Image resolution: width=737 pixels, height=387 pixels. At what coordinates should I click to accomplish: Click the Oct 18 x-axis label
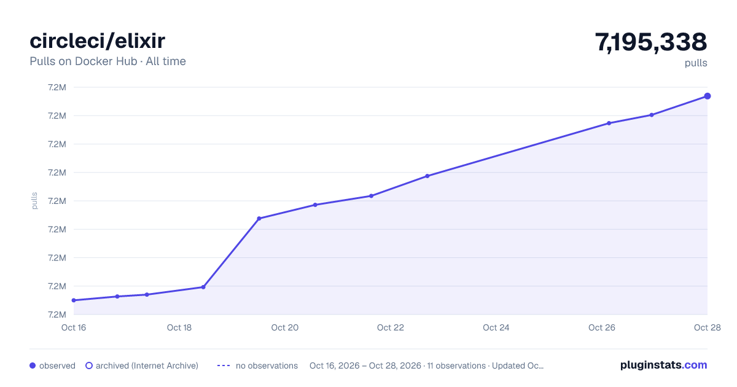[x=179, y=327]
